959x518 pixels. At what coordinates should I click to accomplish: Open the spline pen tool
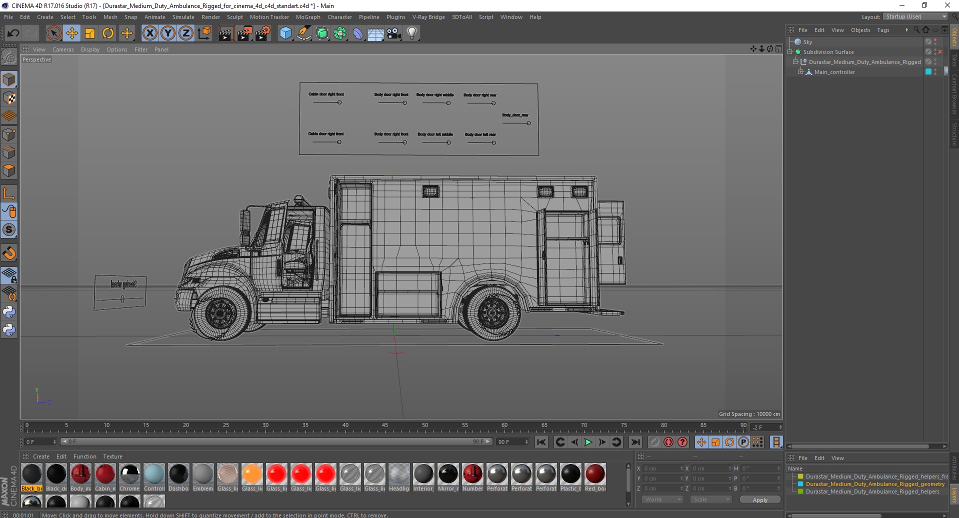point(304,33)
